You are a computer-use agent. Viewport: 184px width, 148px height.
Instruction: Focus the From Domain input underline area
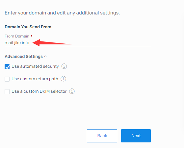pos(78,43)
